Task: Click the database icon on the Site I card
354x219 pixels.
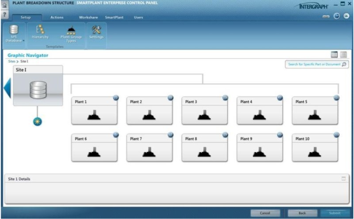Action: coord(38,90)
